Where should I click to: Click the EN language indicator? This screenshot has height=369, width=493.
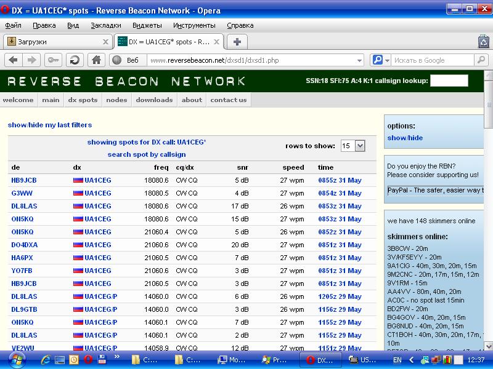coord(397,360)
